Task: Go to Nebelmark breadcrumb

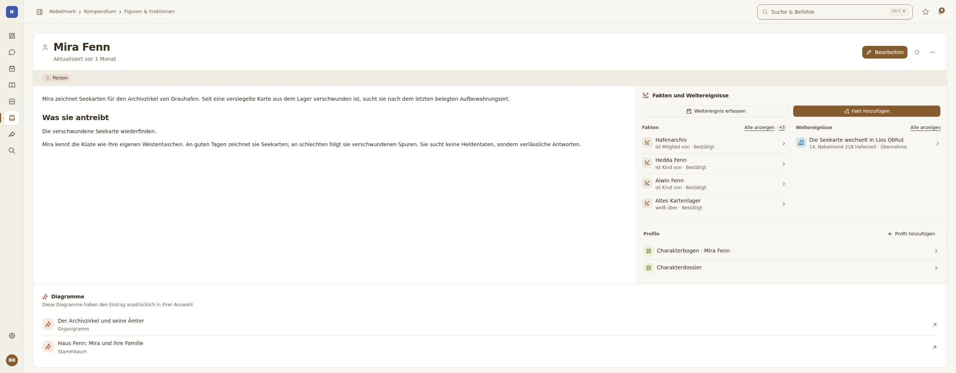Action: point(62,12)
